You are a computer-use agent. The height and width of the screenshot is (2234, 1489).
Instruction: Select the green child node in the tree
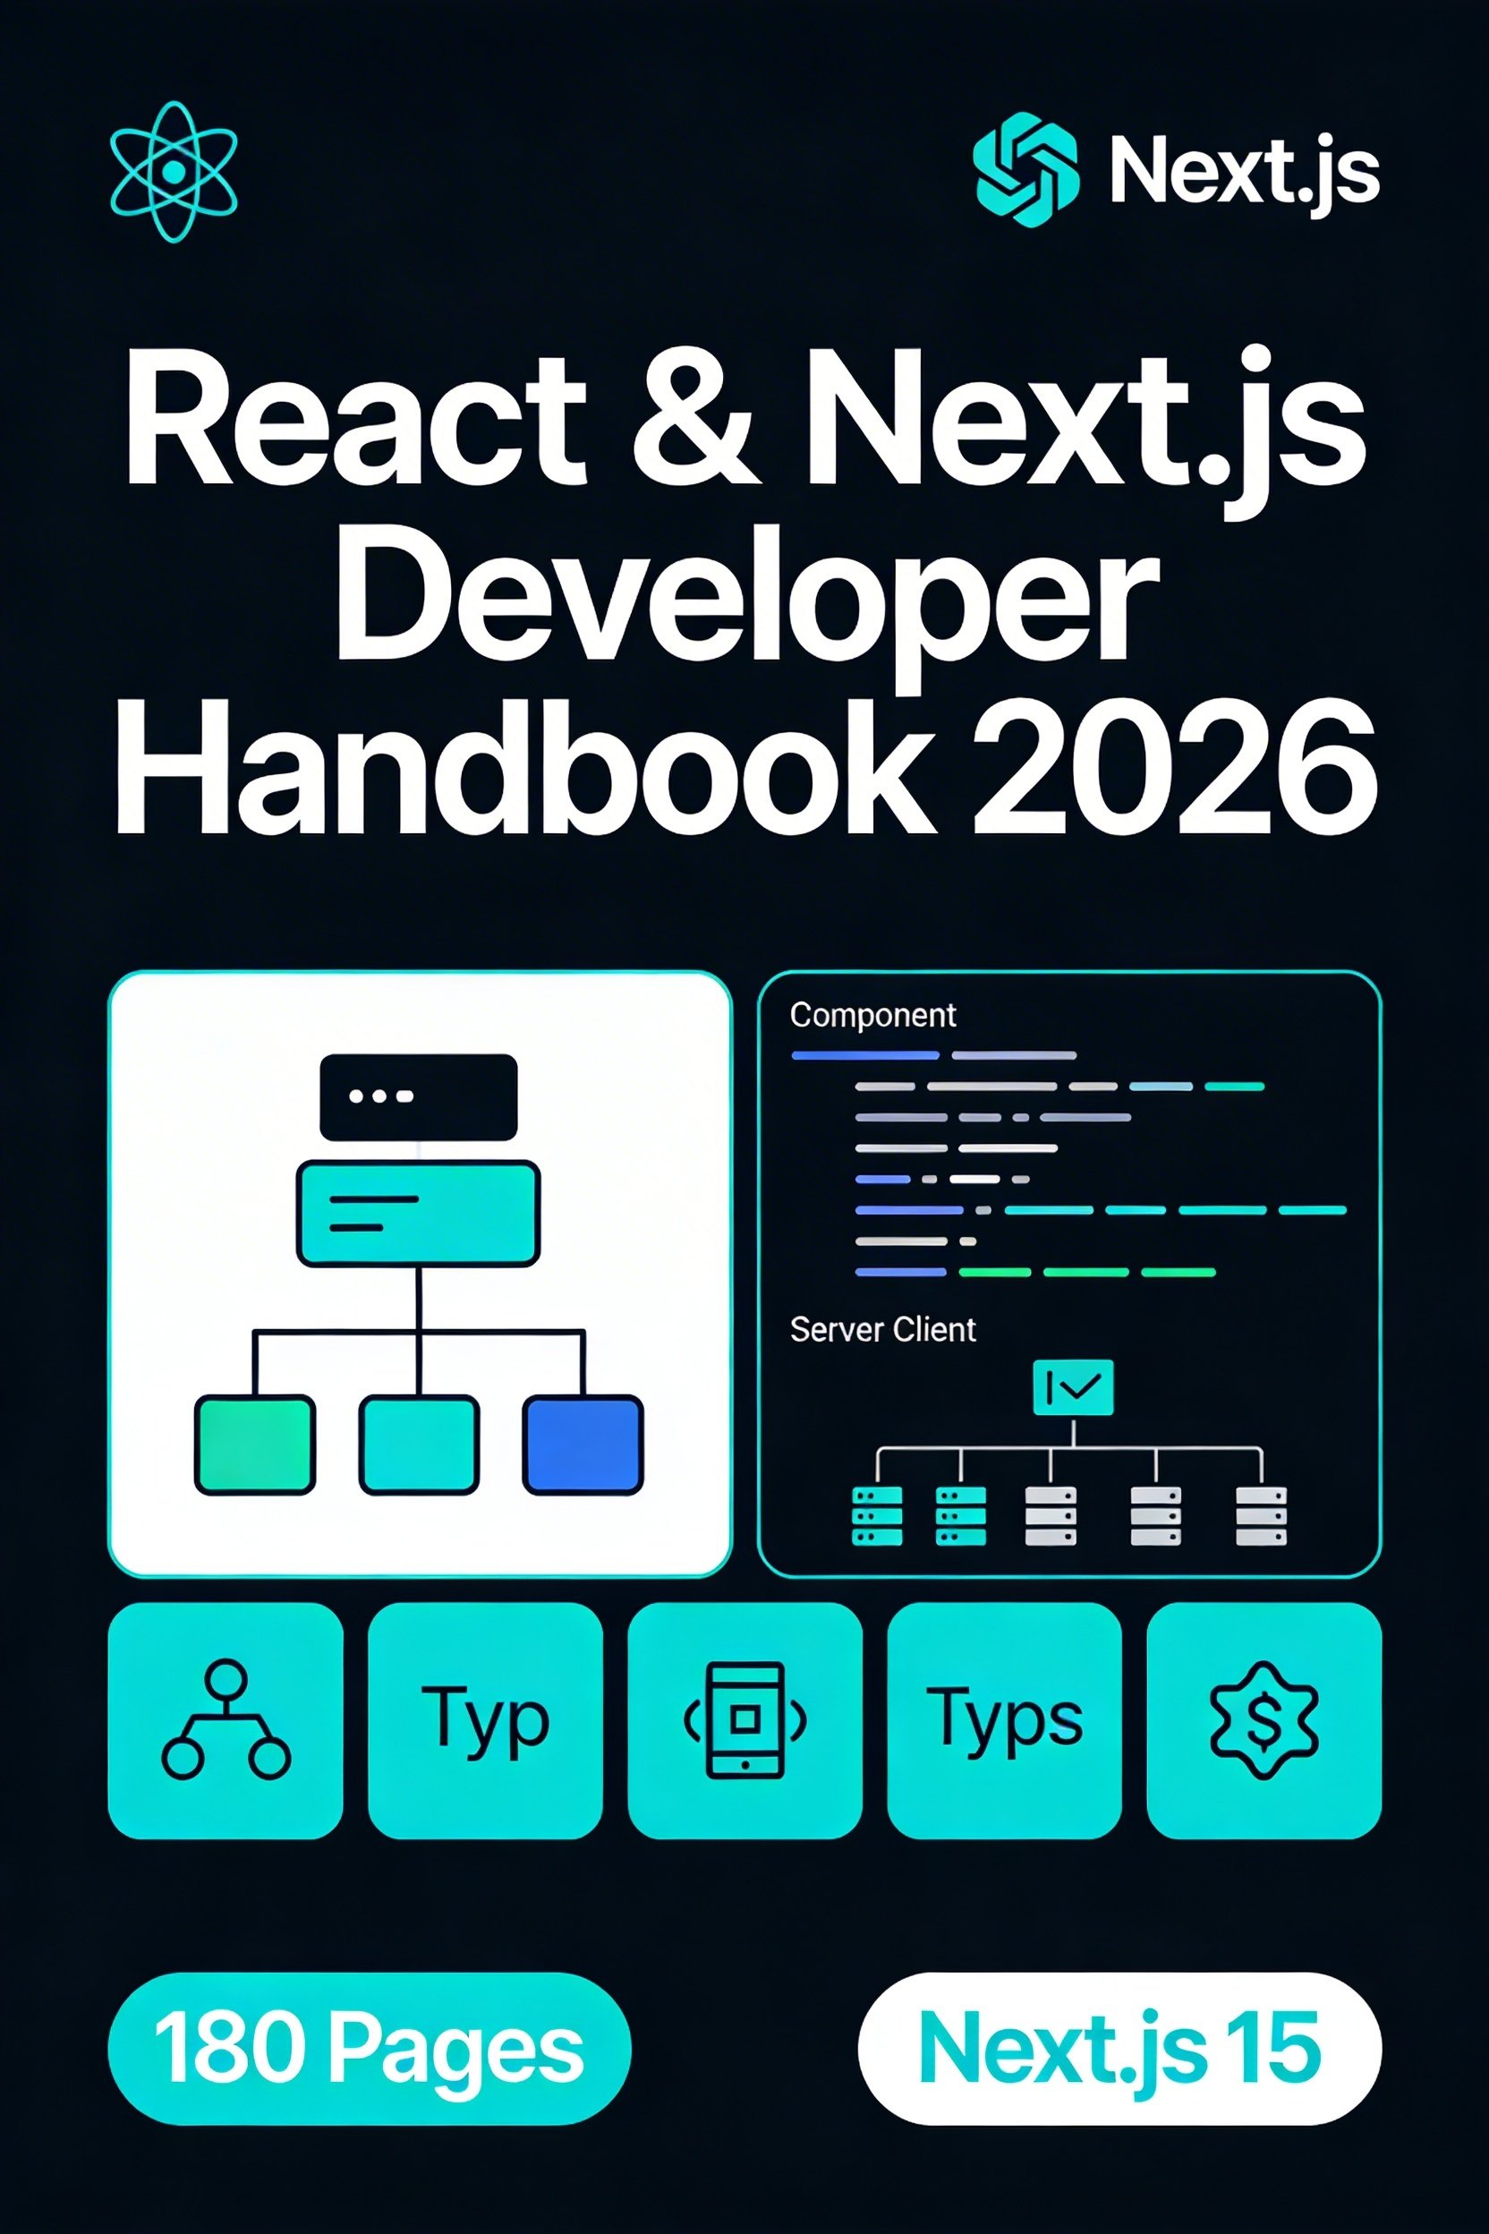(254, 1445)
